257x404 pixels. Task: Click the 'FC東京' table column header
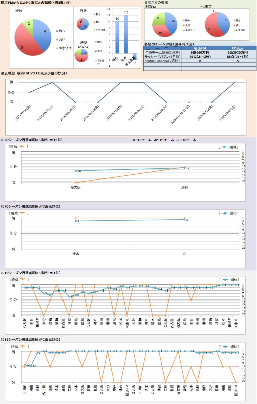click(x=237, y=48)
